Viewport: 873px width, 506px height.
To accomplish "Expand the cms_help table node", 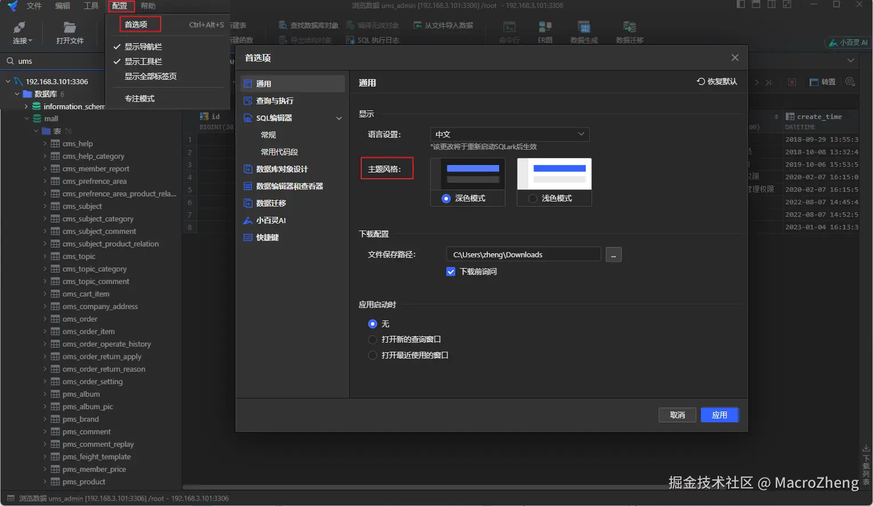I will point(45,143).
